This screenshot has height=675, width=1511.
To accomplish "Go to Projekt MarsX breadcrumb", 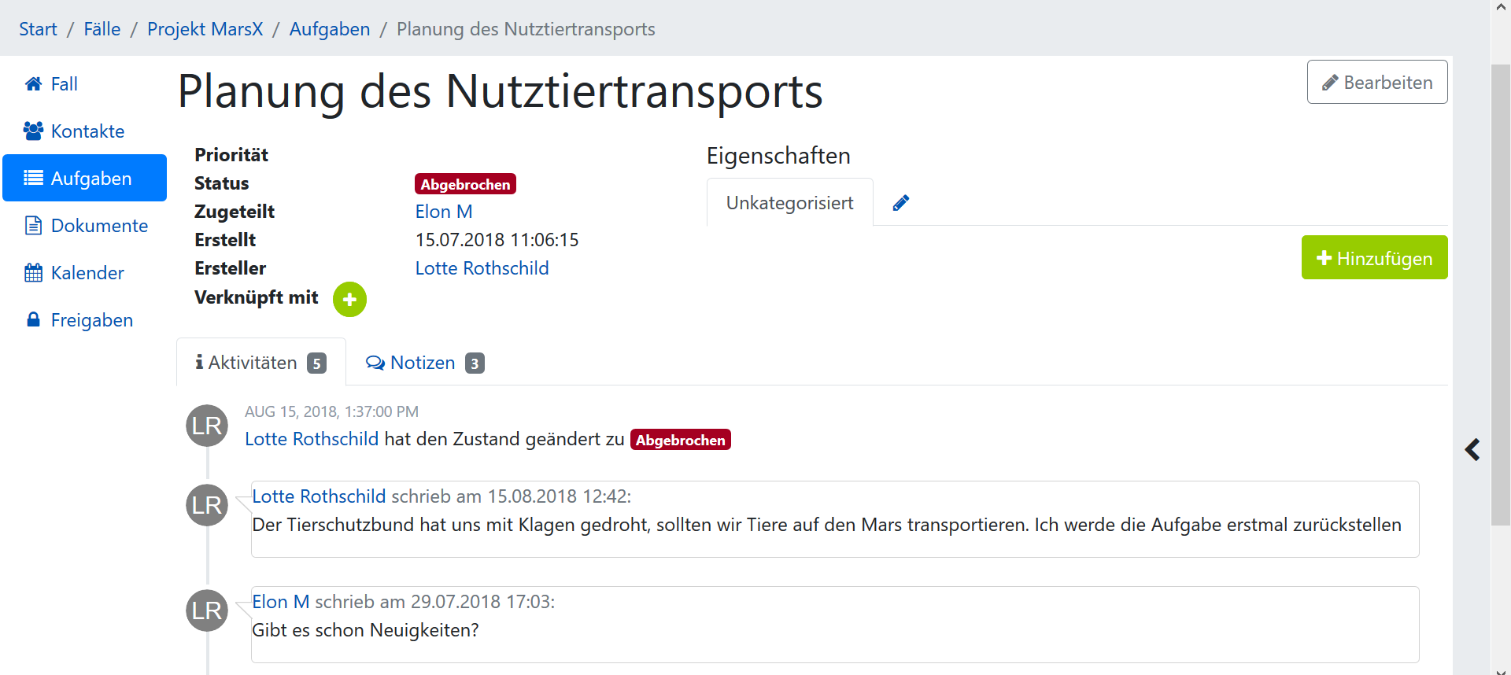I will 205,29.
